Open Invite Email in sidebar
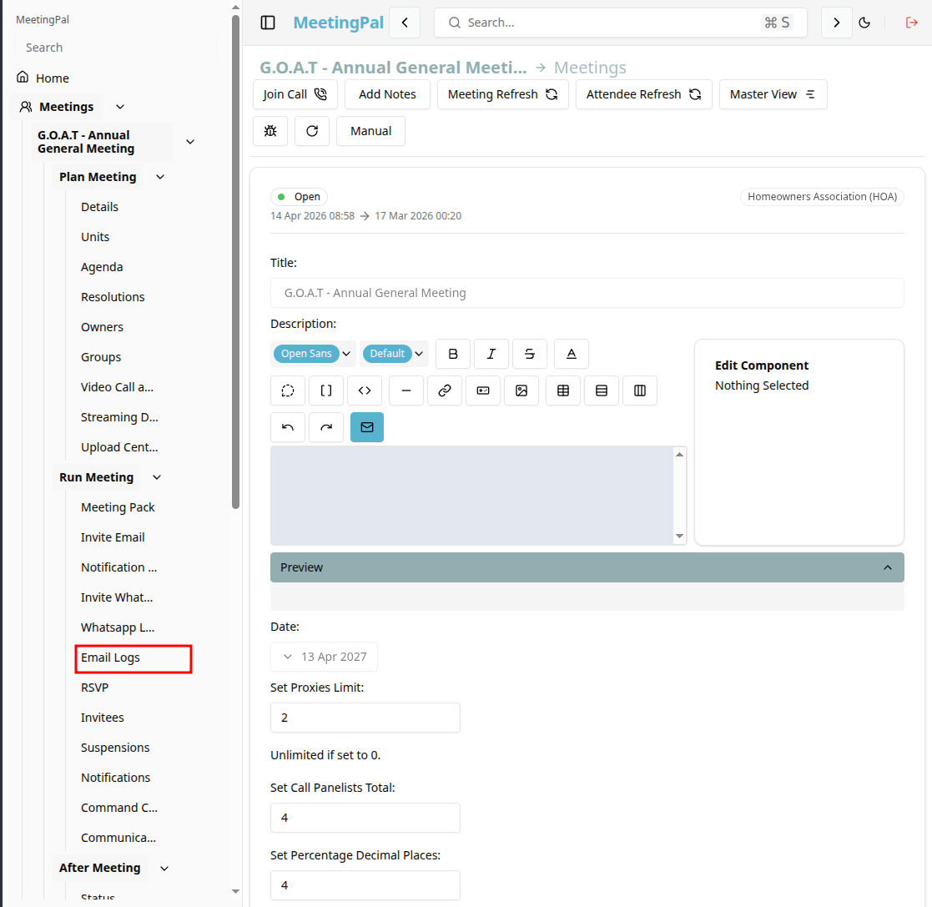932x907 pixels. (x=113, y=537)
